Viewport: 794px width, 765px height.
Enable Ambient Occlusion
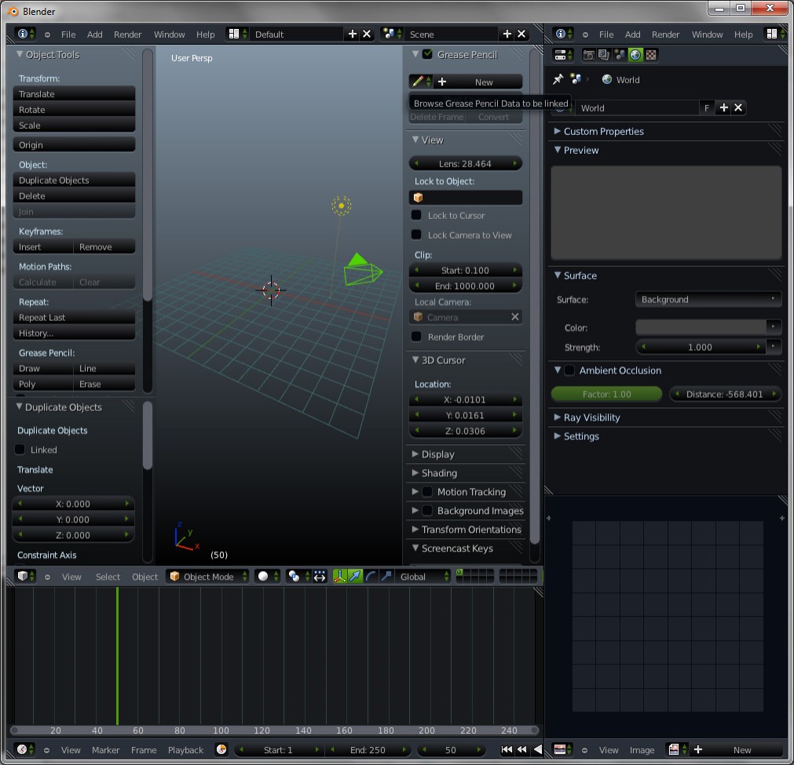[570, 370]
